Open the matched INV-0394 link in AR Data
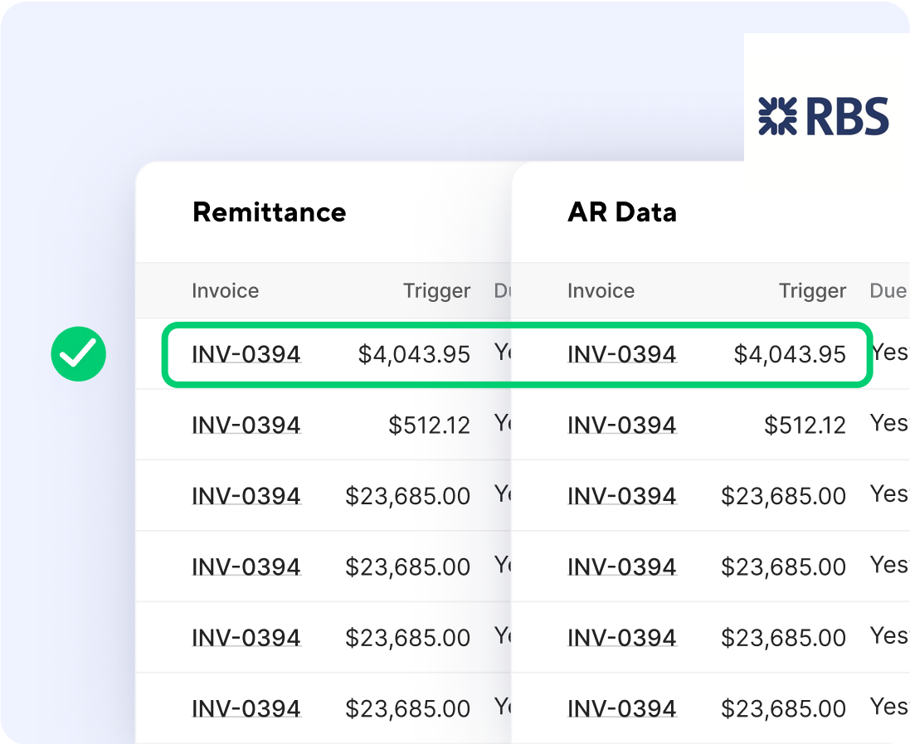 point(621,353)
